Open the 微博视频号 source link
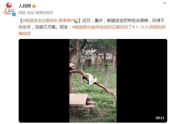The height and width of the screenshot is (124, 170). [x=44, y=13]
